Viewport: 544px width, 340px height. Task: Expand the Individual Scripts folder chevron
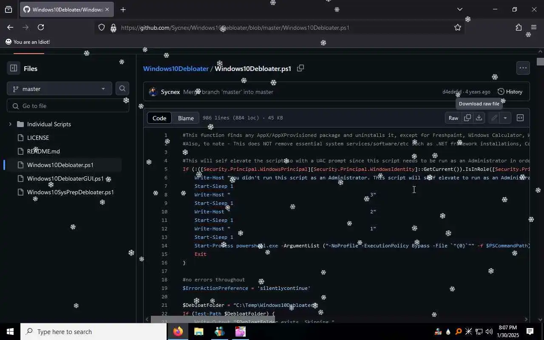10,124
